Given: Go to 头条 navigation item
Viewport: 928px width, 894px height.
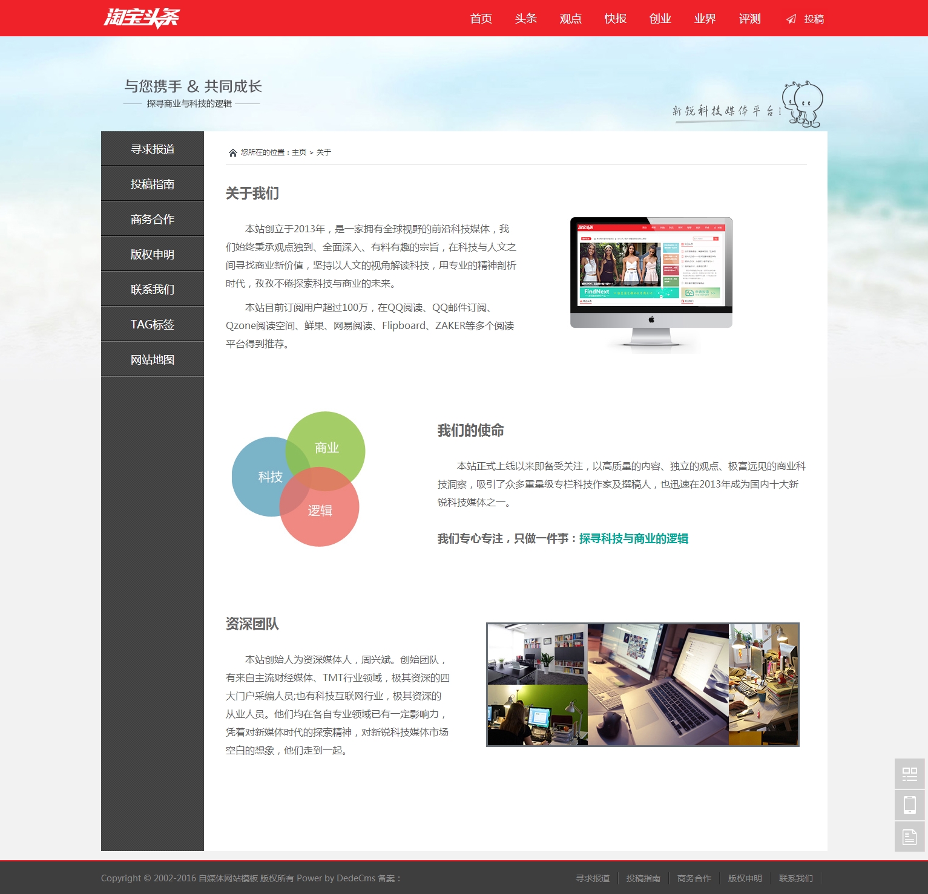Looking at the screenshot, I should click(x=525, y=19).
